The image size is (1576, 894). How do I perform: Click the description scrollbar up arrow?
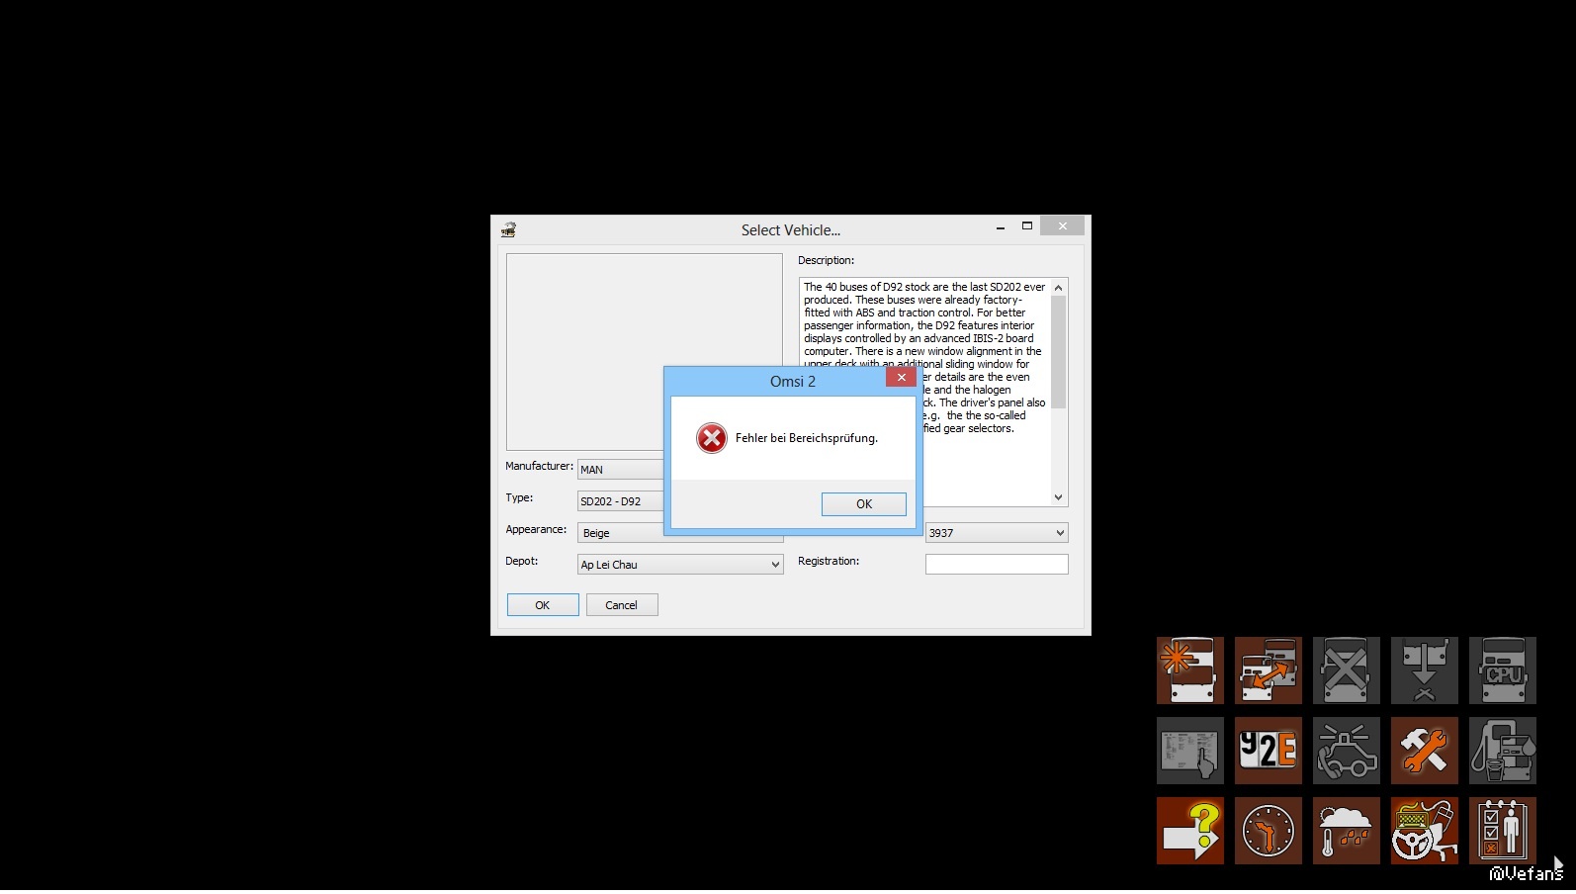[x=1059, y=288]
